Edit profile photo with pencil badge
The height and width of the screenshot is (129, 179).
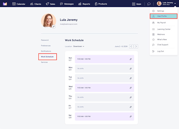tap(53, 27)
